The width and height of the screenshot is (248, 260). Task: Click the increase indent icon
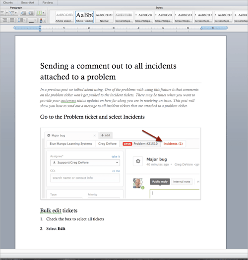pos(31,13)
